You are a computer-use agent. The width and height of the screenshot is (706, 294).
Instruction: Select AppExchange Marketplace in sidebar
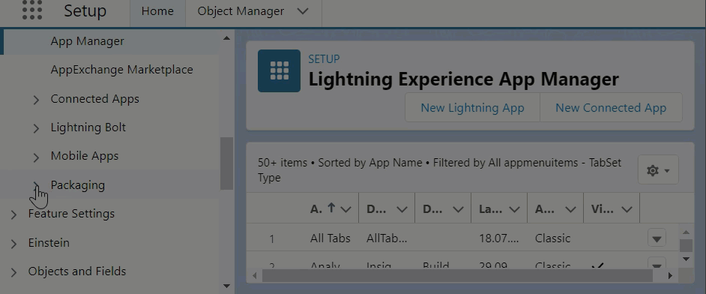(x=121, y=70)
